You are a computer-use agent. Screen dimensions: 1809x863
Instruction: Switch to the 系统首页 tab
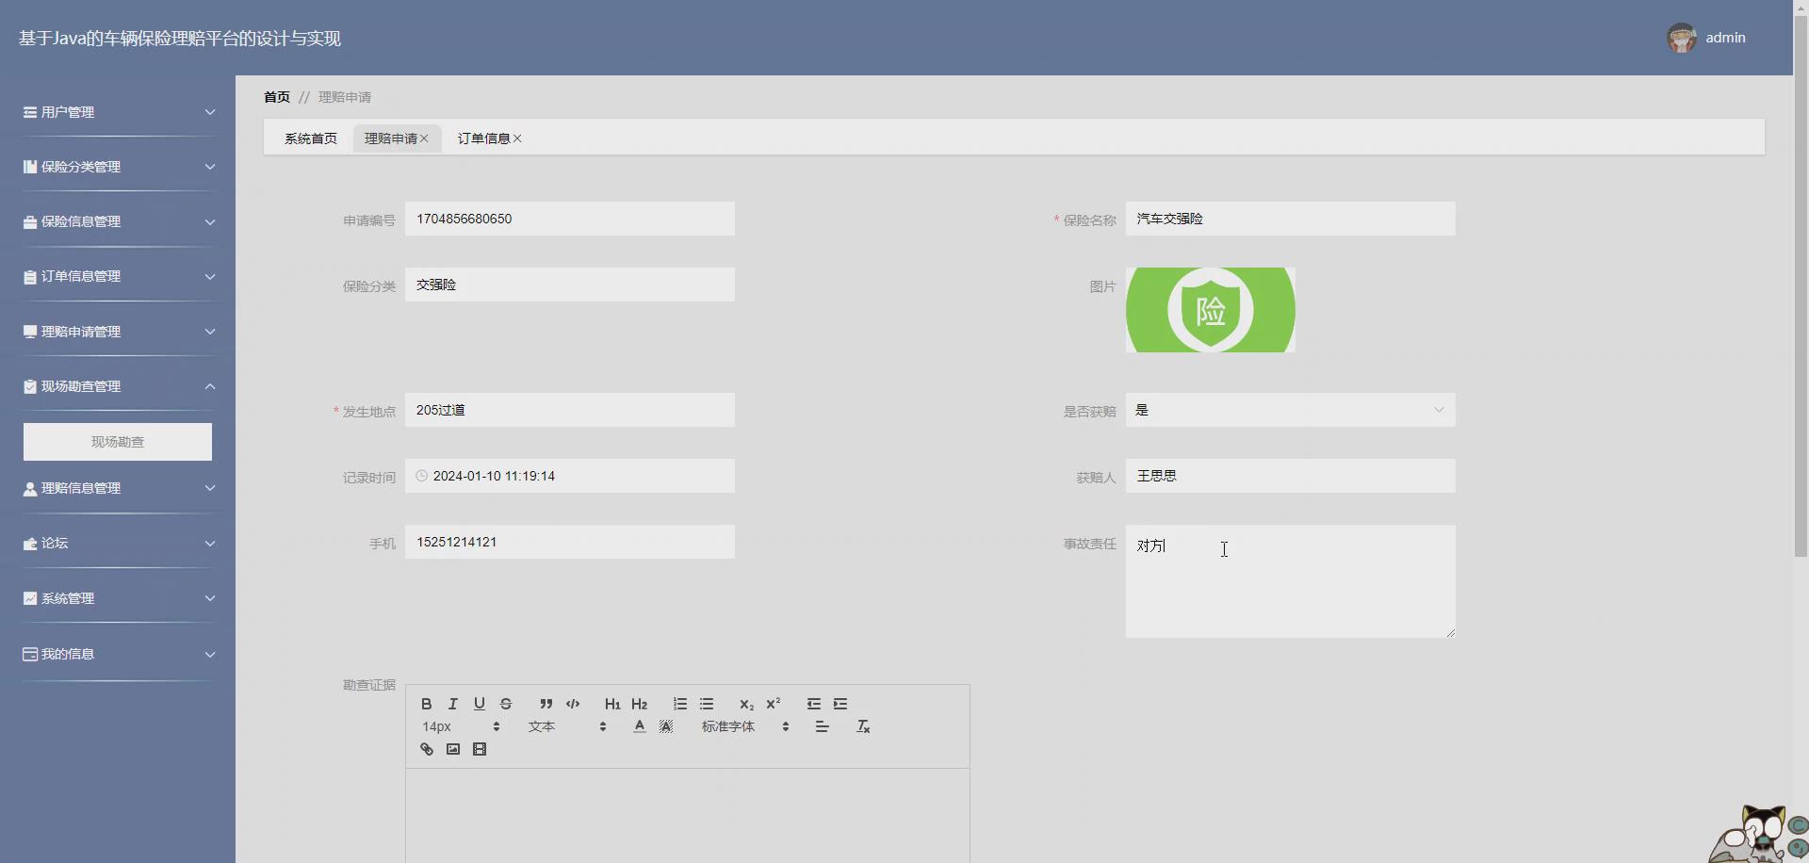click(311, 138)
